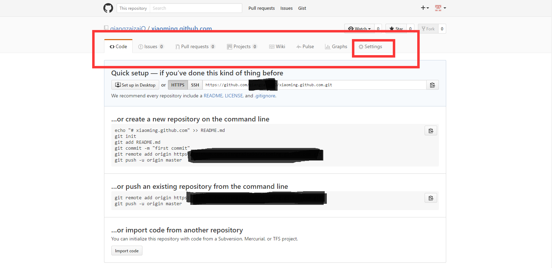552x268 pixels.
Task: Open the Graphs tab
Action: click(336, 46)
